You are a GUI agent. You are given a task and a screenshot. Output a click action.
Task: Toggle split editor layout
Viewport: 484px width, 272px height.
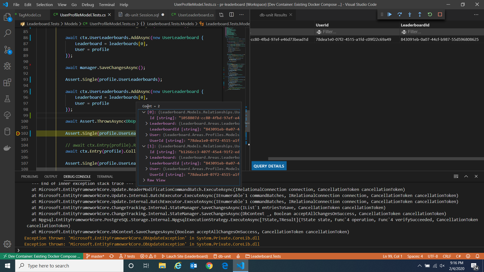(x=231, y=15)
